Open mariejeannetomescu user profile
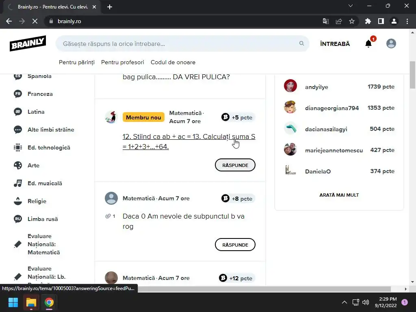Image resolution: width=416 pixels, height=312 pixels. click(x=334, y=150)
